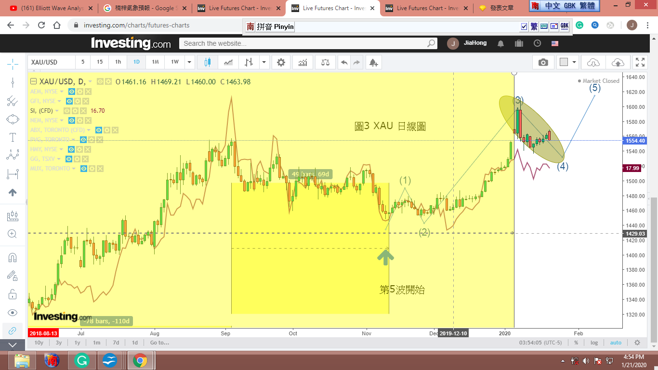Open the indicators menu

303,62
